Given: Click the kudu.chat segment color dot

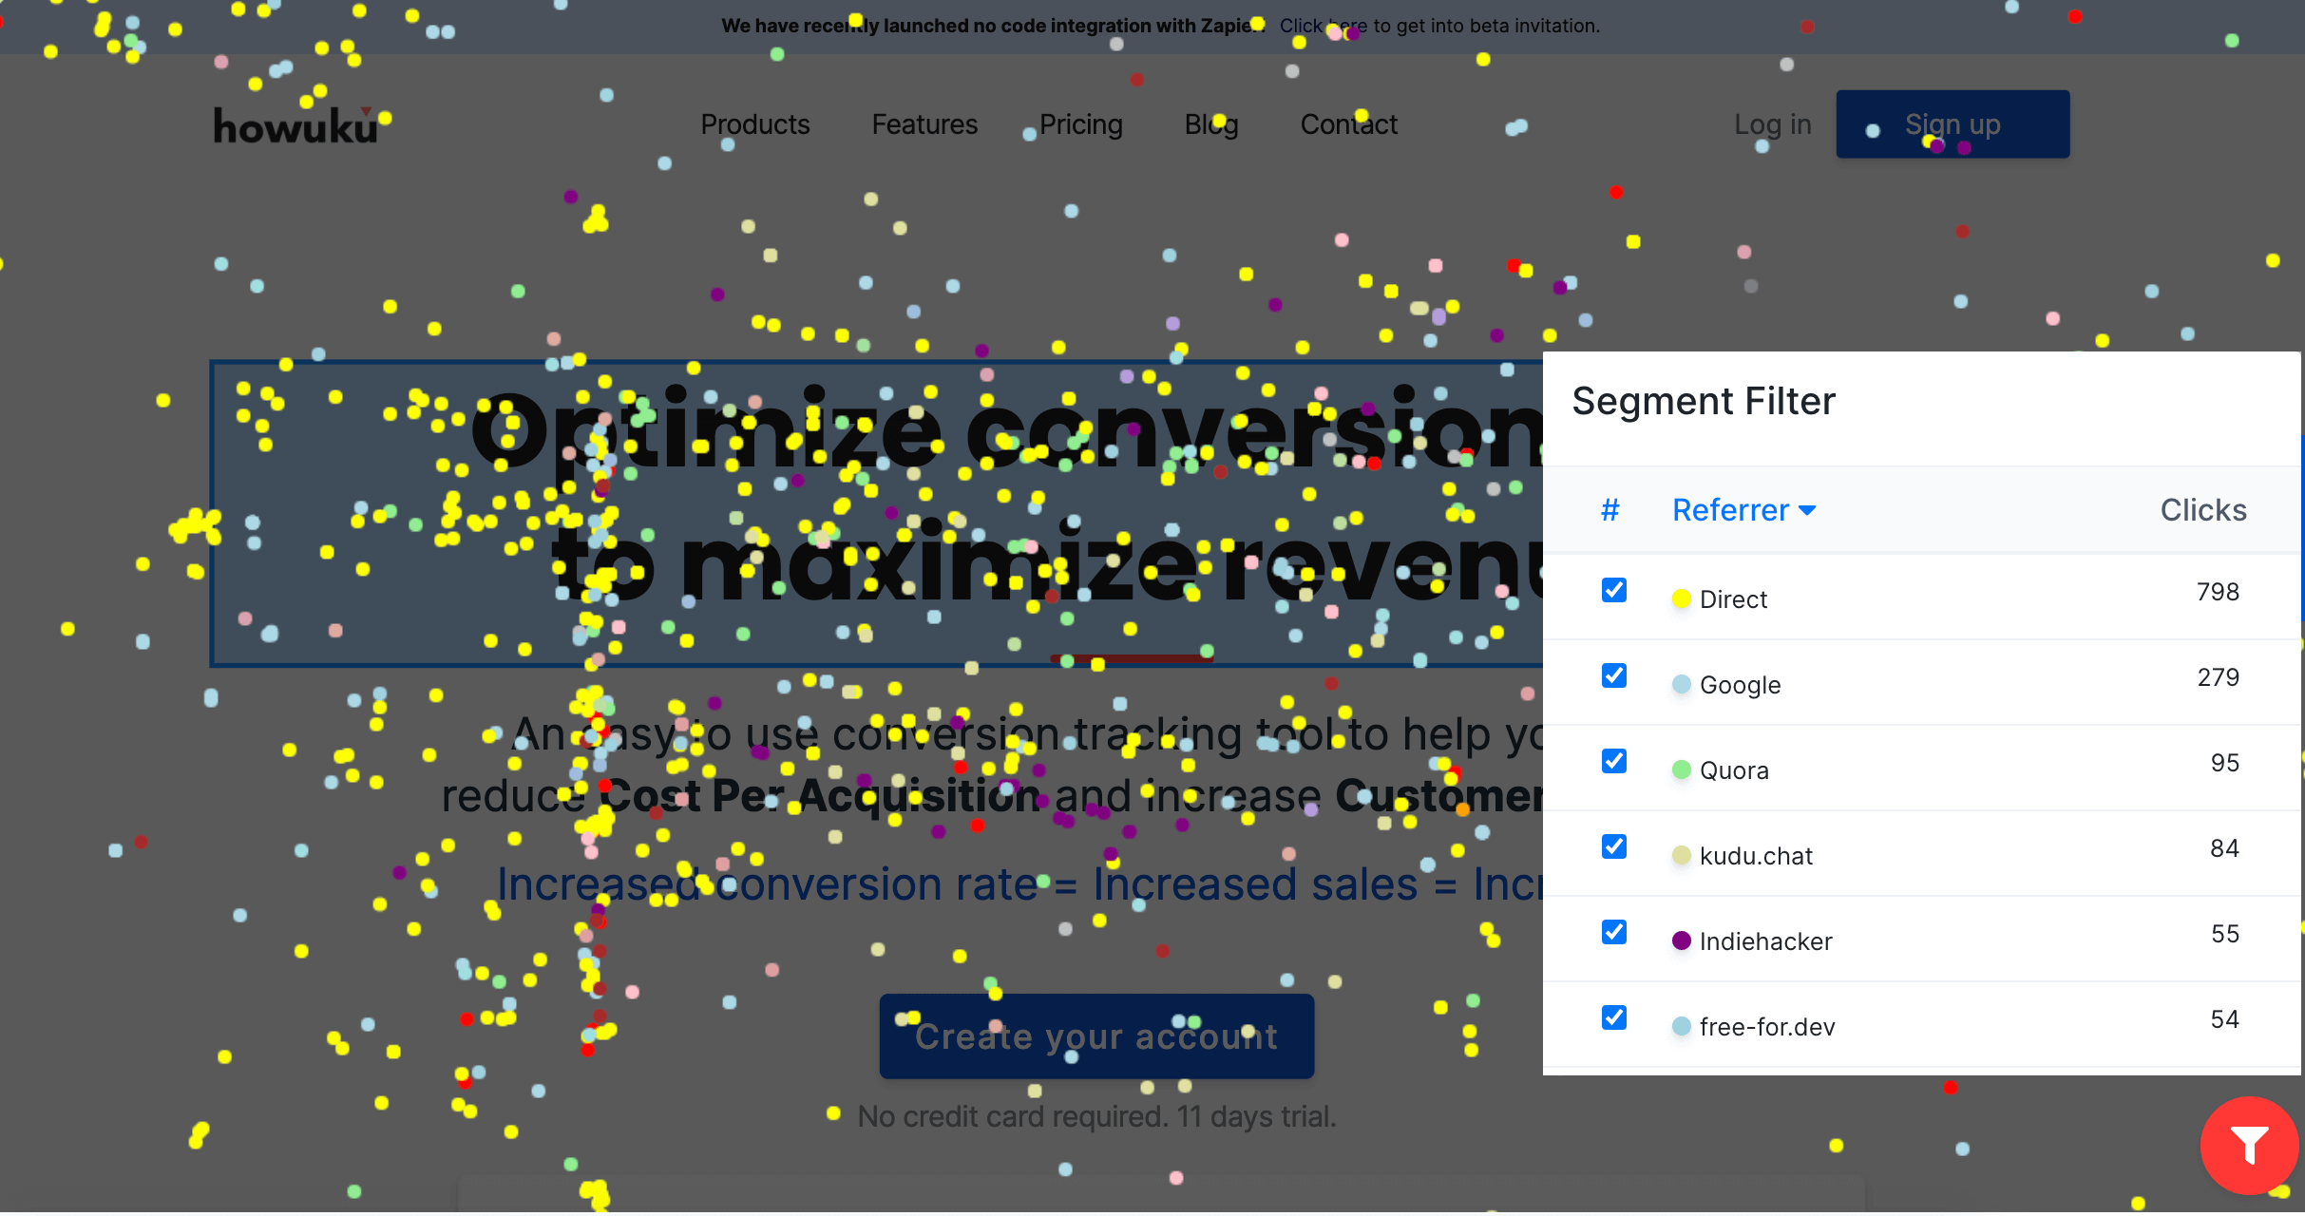Looking at the screenshot, I should (x=1681, y=855).
